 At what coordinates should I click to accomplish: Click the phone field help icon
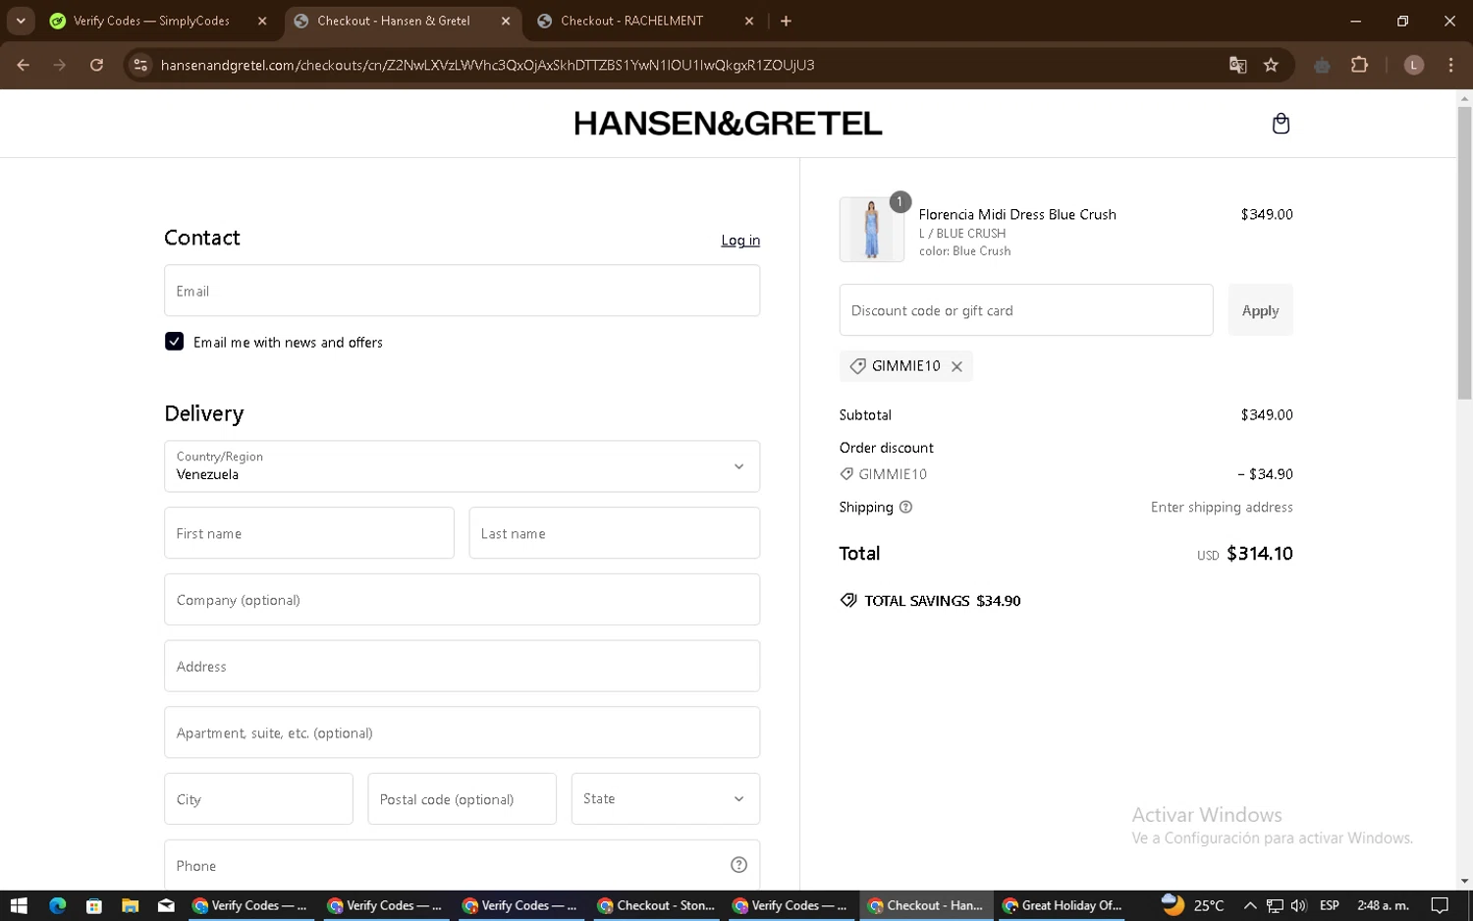coord(738,865)
